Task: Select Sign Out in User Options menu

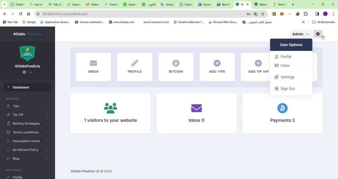Action: click(x=291, y=89)
